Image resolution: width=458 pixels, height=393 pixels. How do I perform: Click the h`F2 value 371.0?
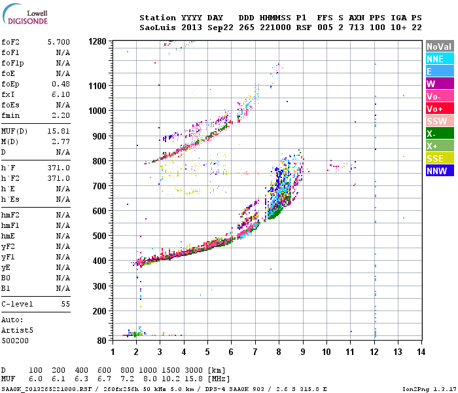point(59,179)
